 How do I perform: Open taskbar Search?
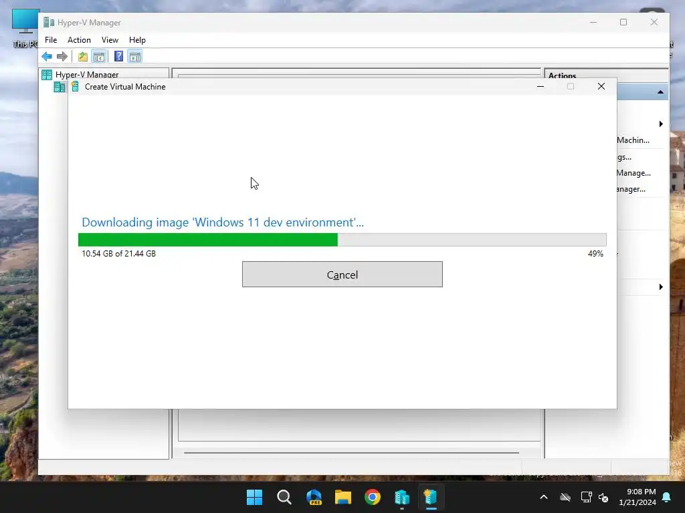(x=284, y=497)
